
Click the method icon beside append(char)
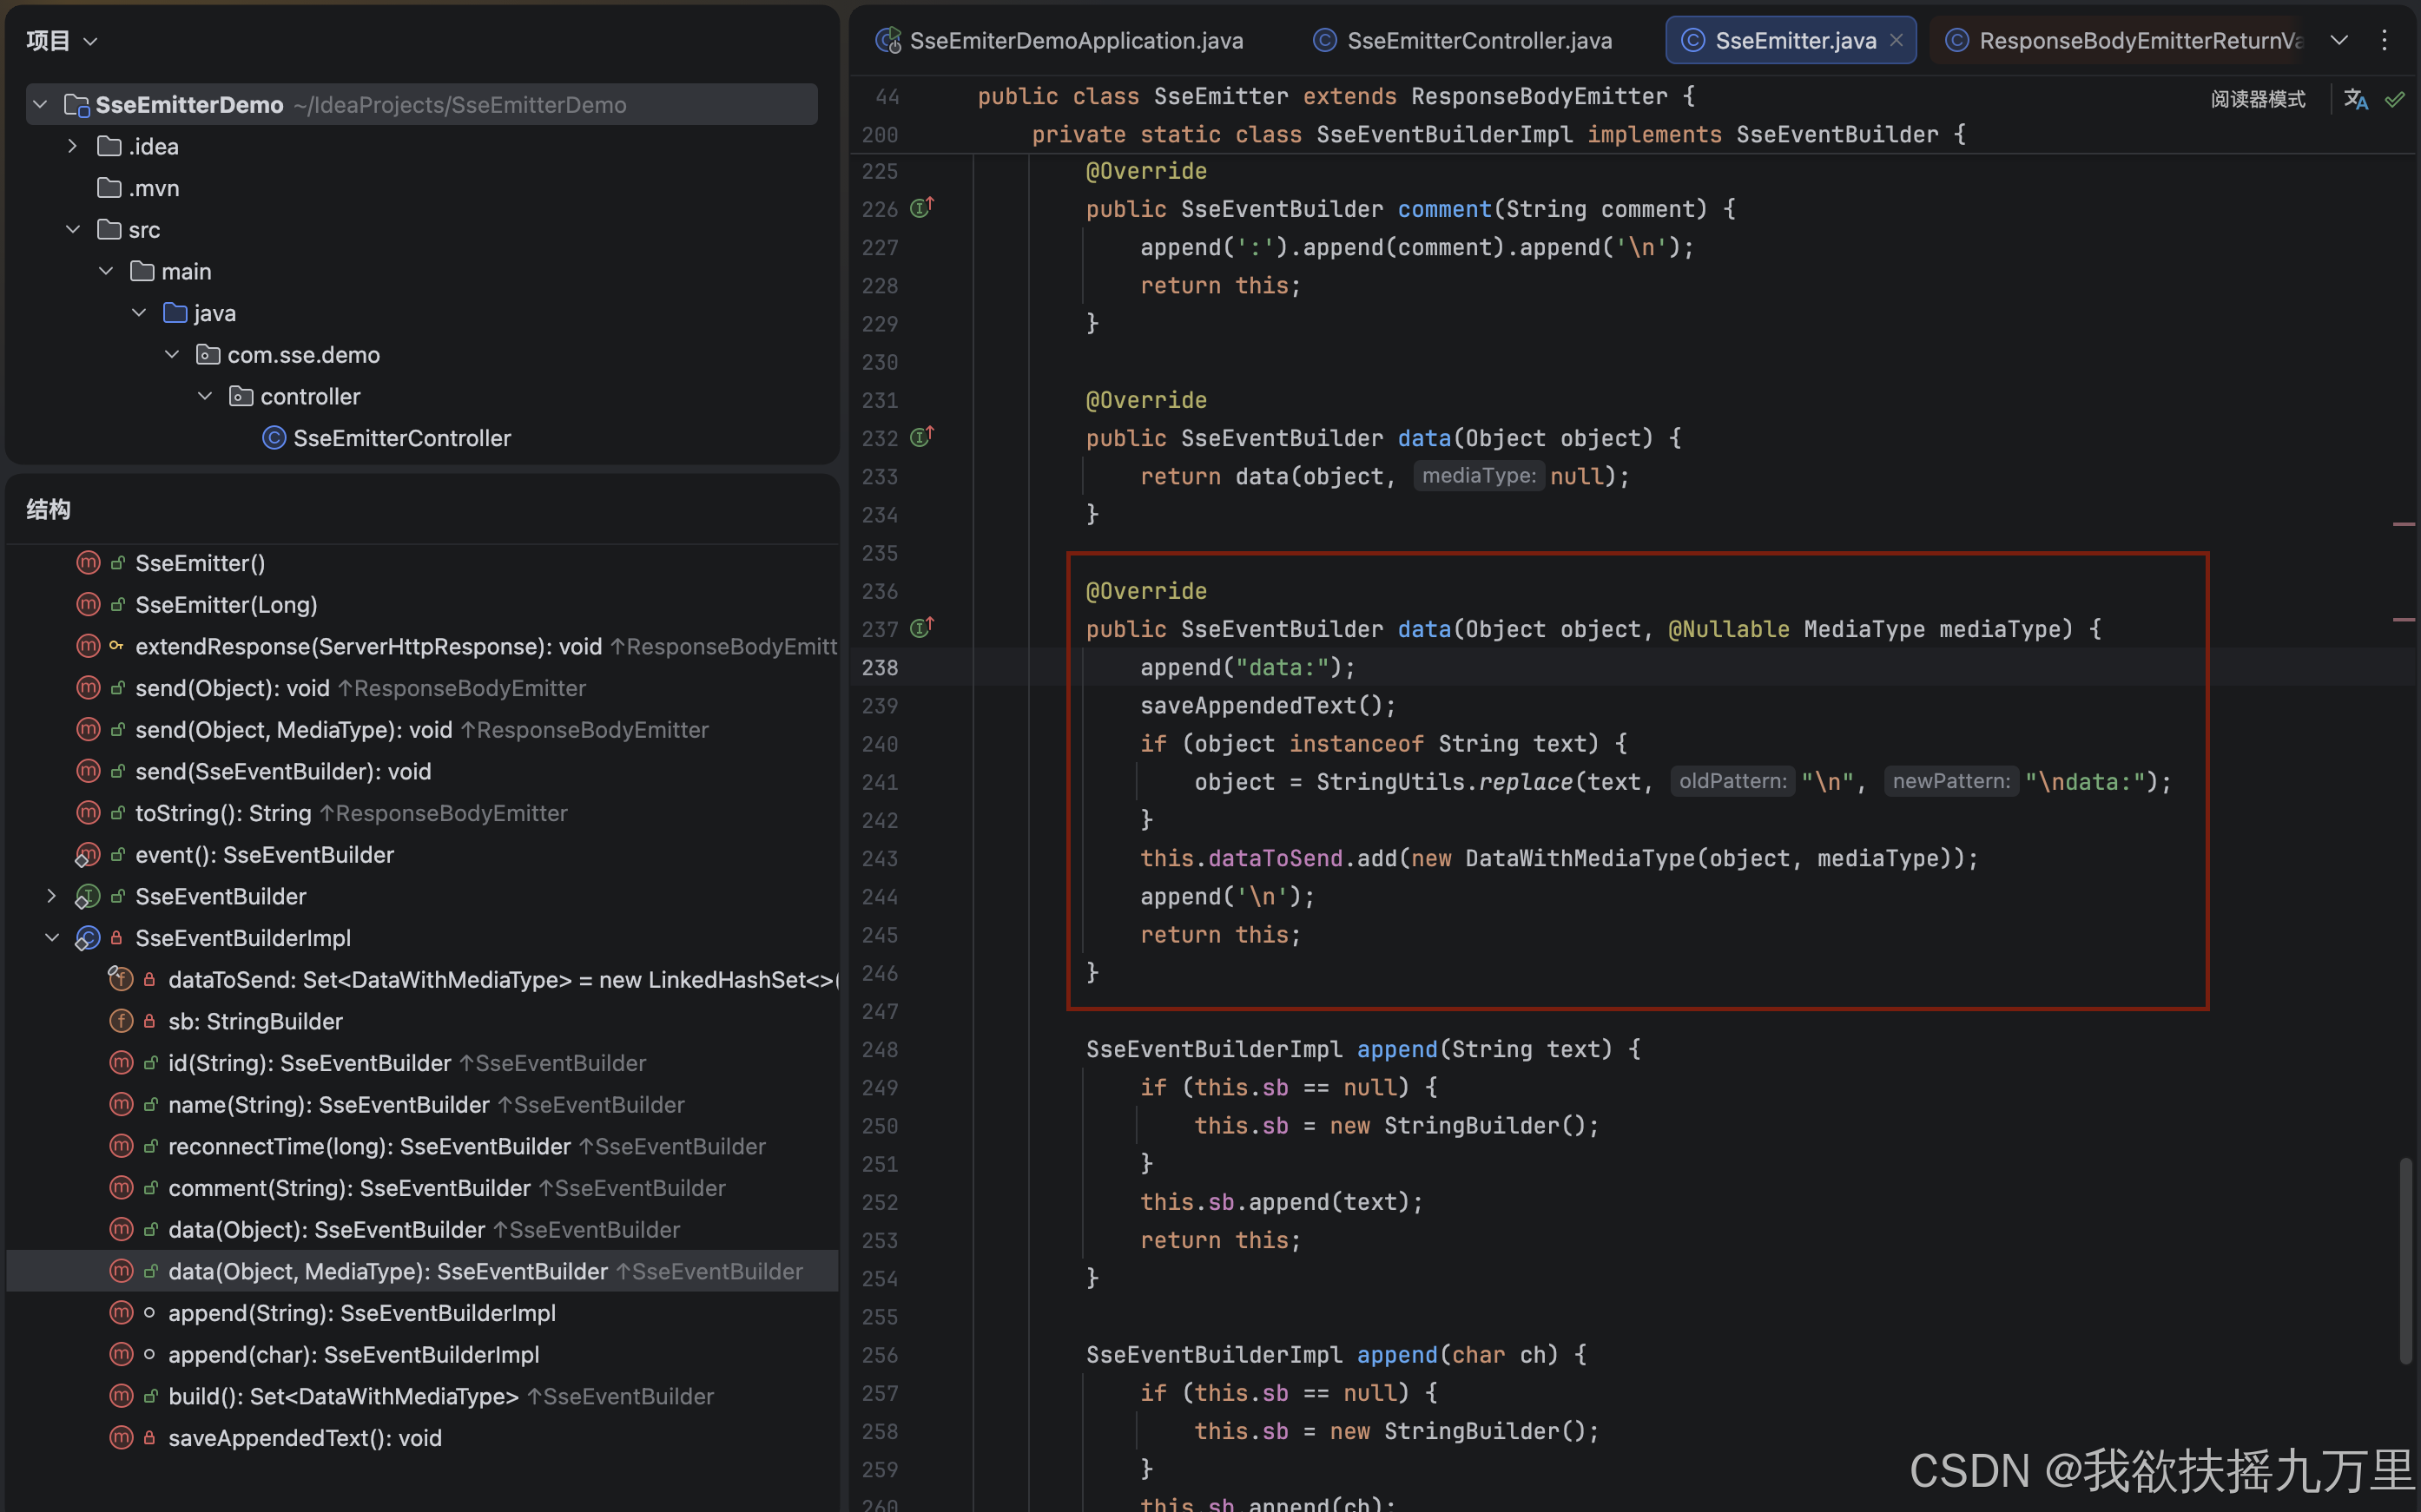click(120, 1354)
